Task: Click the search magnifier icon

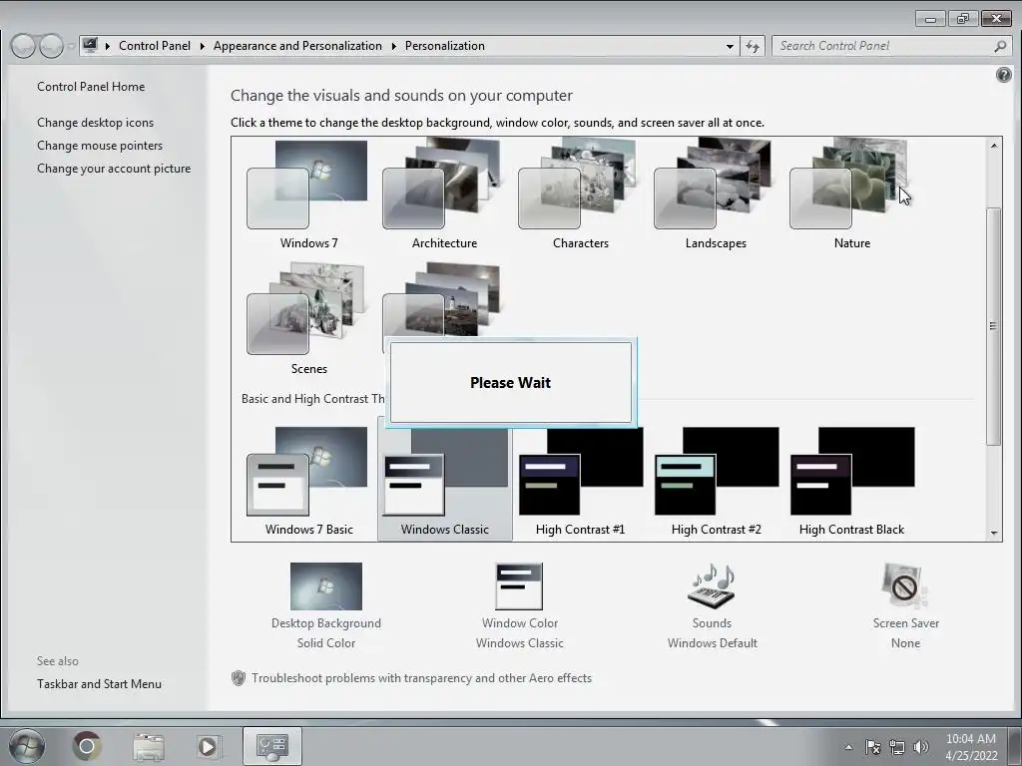Action: 1000,46
